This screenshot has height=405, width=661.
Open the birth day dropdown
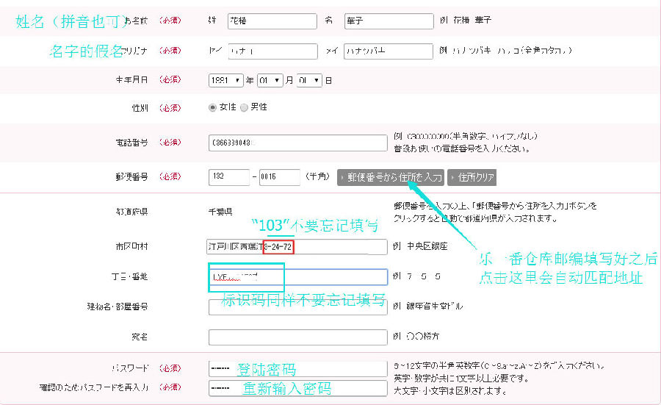[308, 80]
